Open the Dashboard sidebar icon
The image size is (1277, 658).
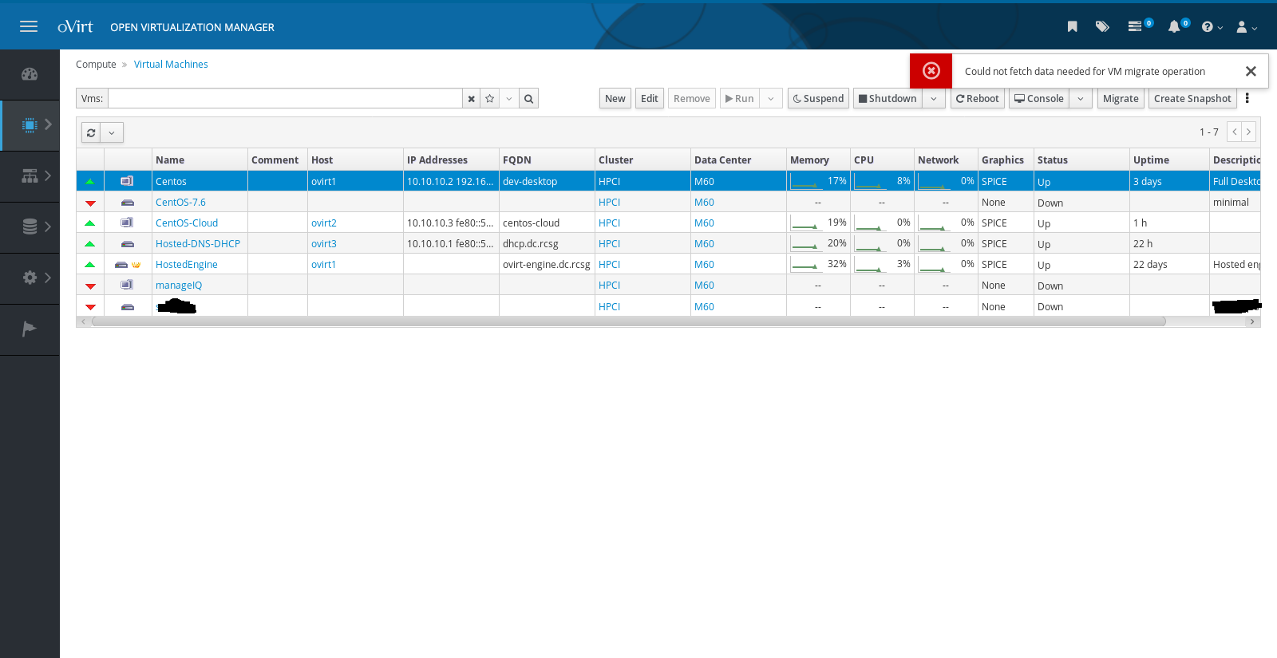[30, 74]
